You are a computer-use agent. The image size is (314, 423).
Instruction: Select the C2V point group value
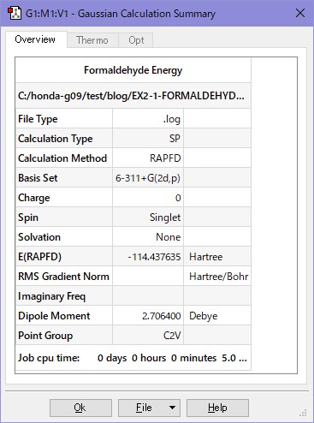coord(172,336)
